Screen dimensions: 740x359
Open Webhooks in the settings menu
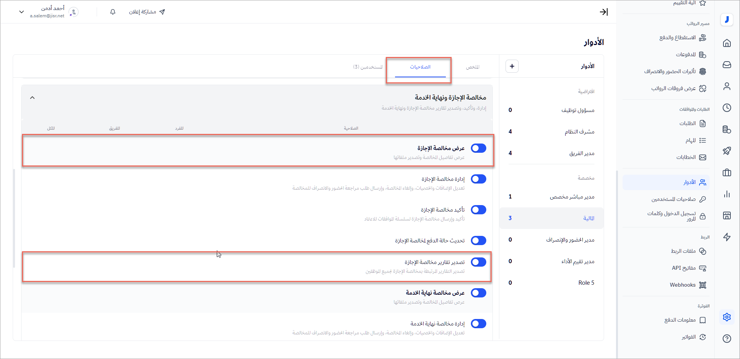coord(683,285)
